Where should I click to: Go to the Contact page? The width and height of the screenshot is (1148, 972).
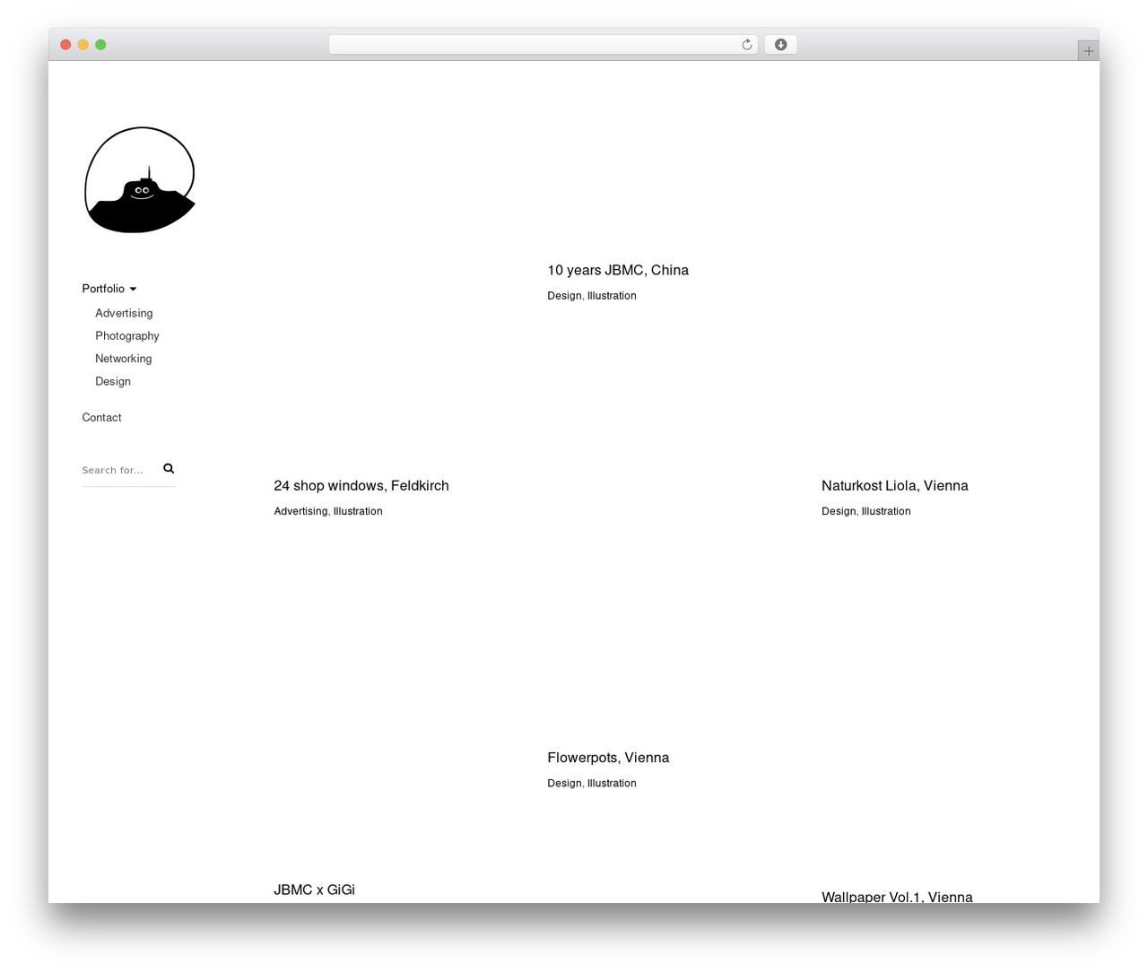[101, 418]
